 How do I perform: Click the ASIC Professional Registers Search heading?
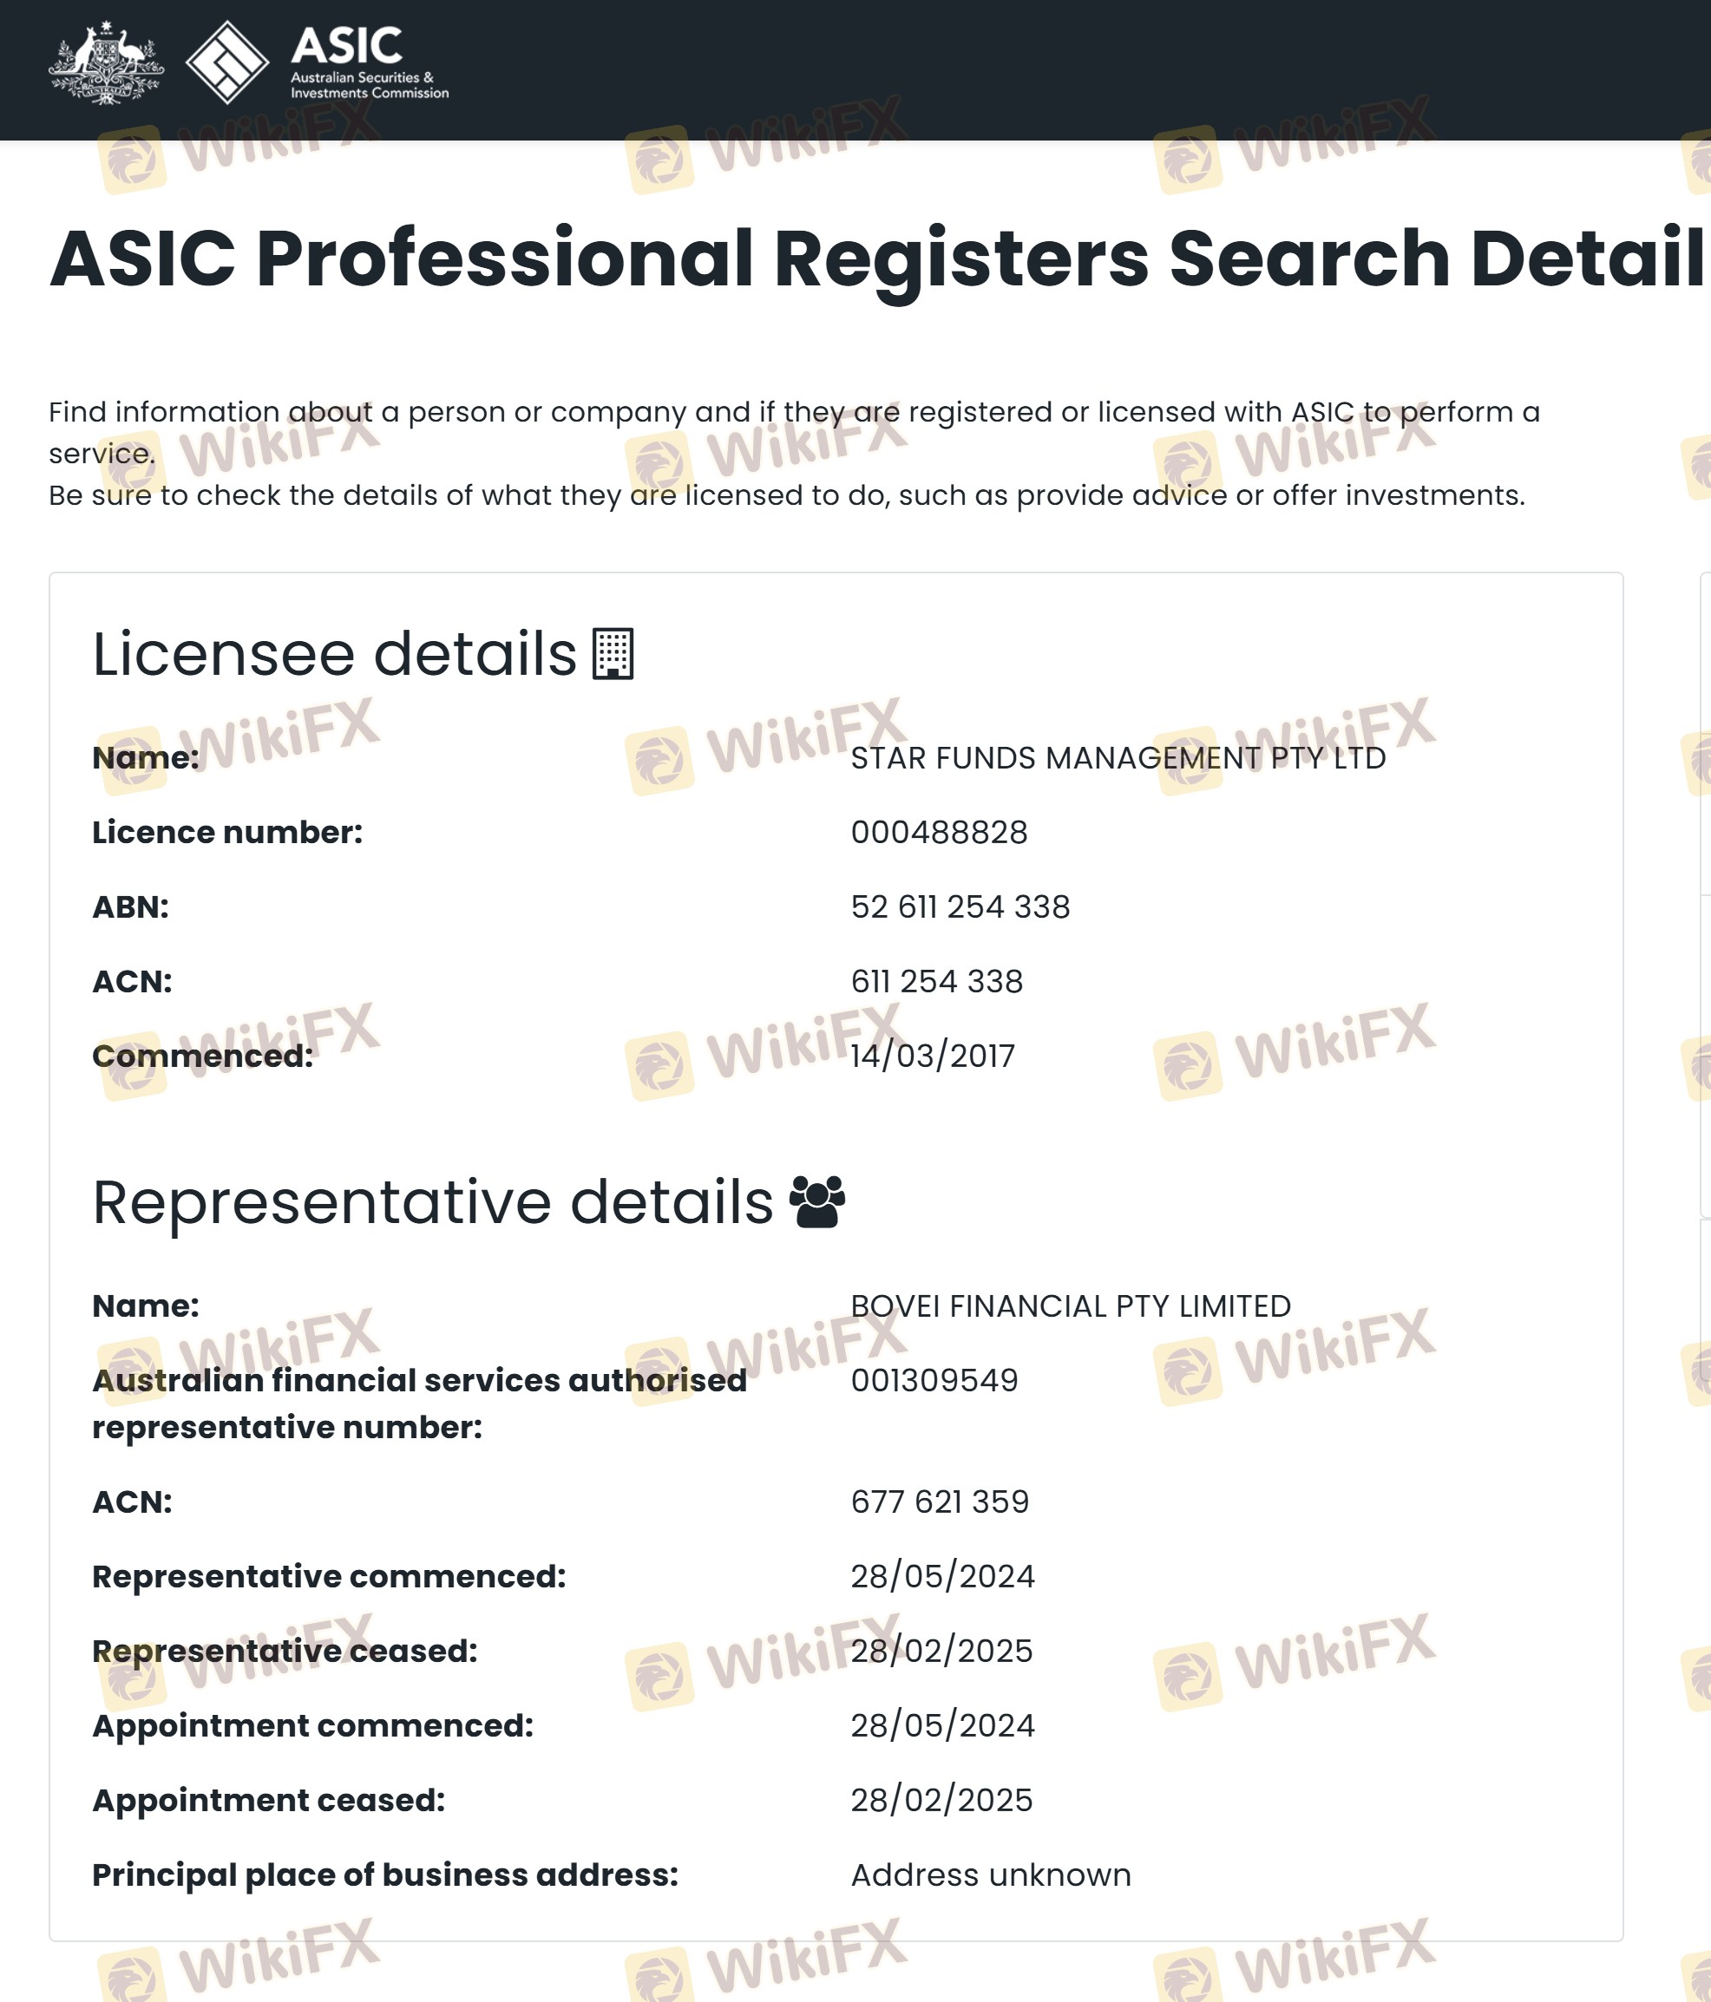point(875,259)
